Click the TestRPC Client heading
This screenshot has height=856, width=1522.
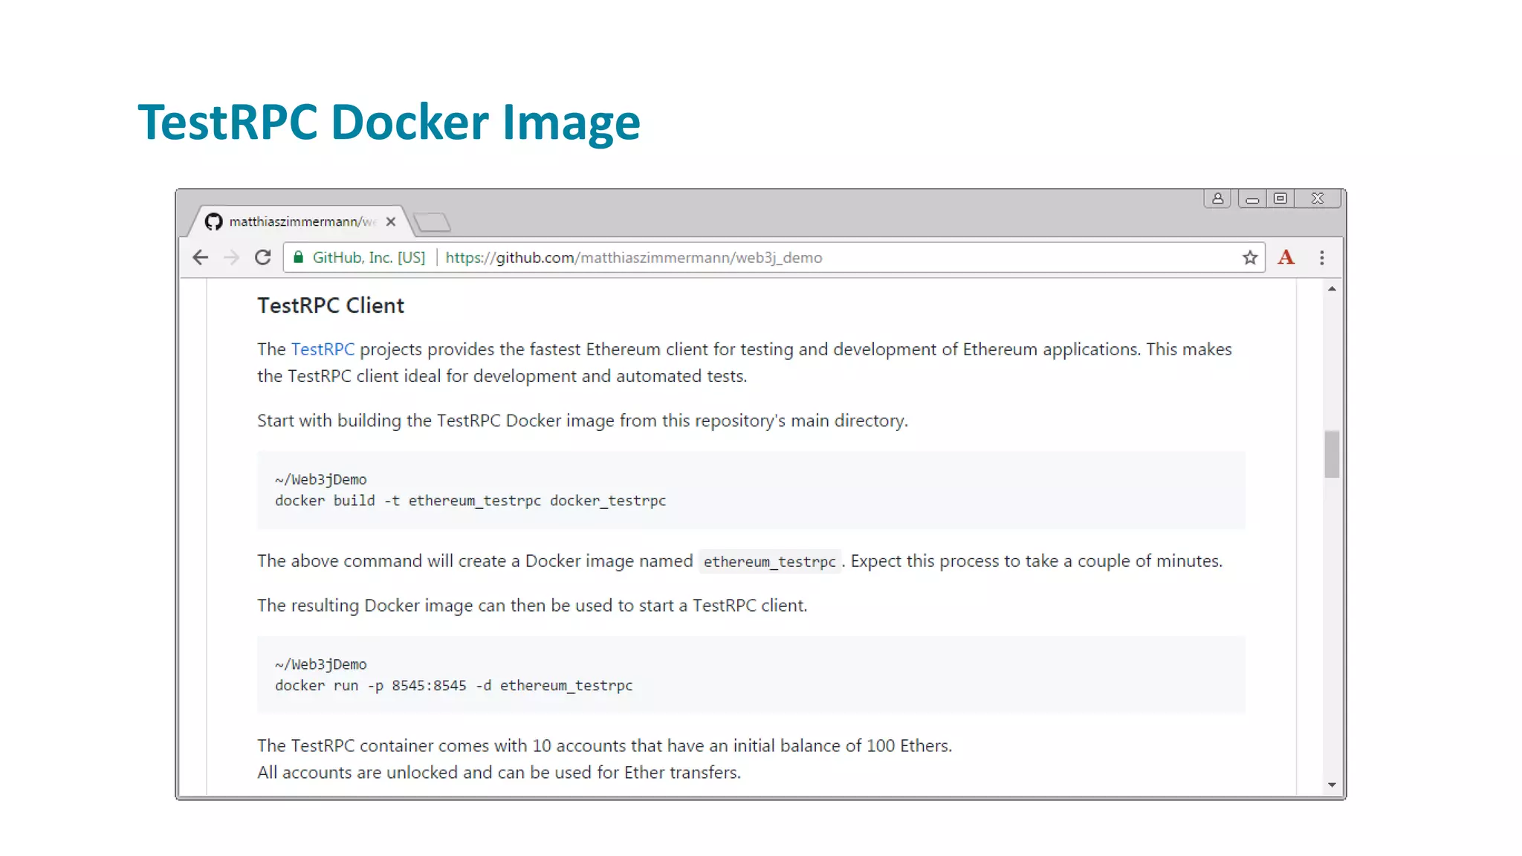click(331, 305)
